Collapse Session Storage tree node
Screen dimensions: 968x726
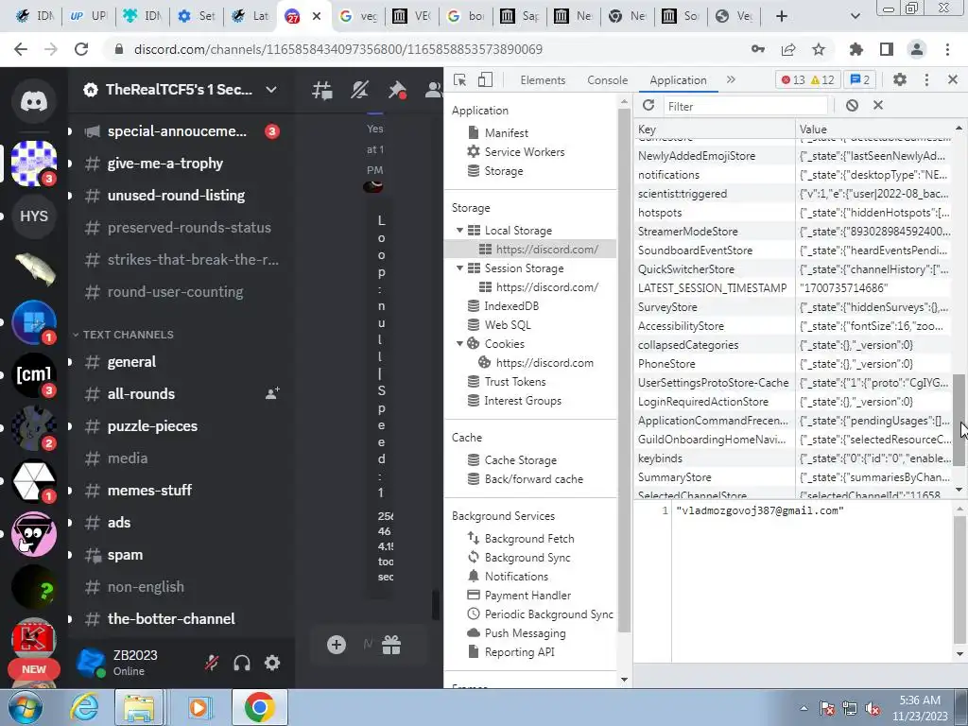click(459, 268)
